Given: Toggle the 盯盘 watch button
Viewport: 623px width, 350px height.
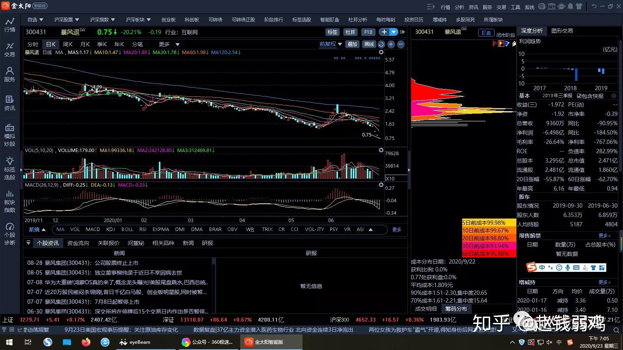Looking at the screenshot, I should [486, 32].
